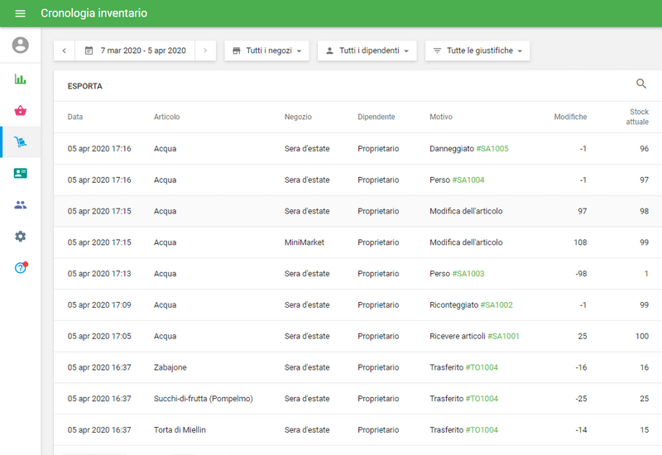The width and height of the screenshot is (662, 455).
Task: Click the ESPORTA export button
Action: click(85, 86)
